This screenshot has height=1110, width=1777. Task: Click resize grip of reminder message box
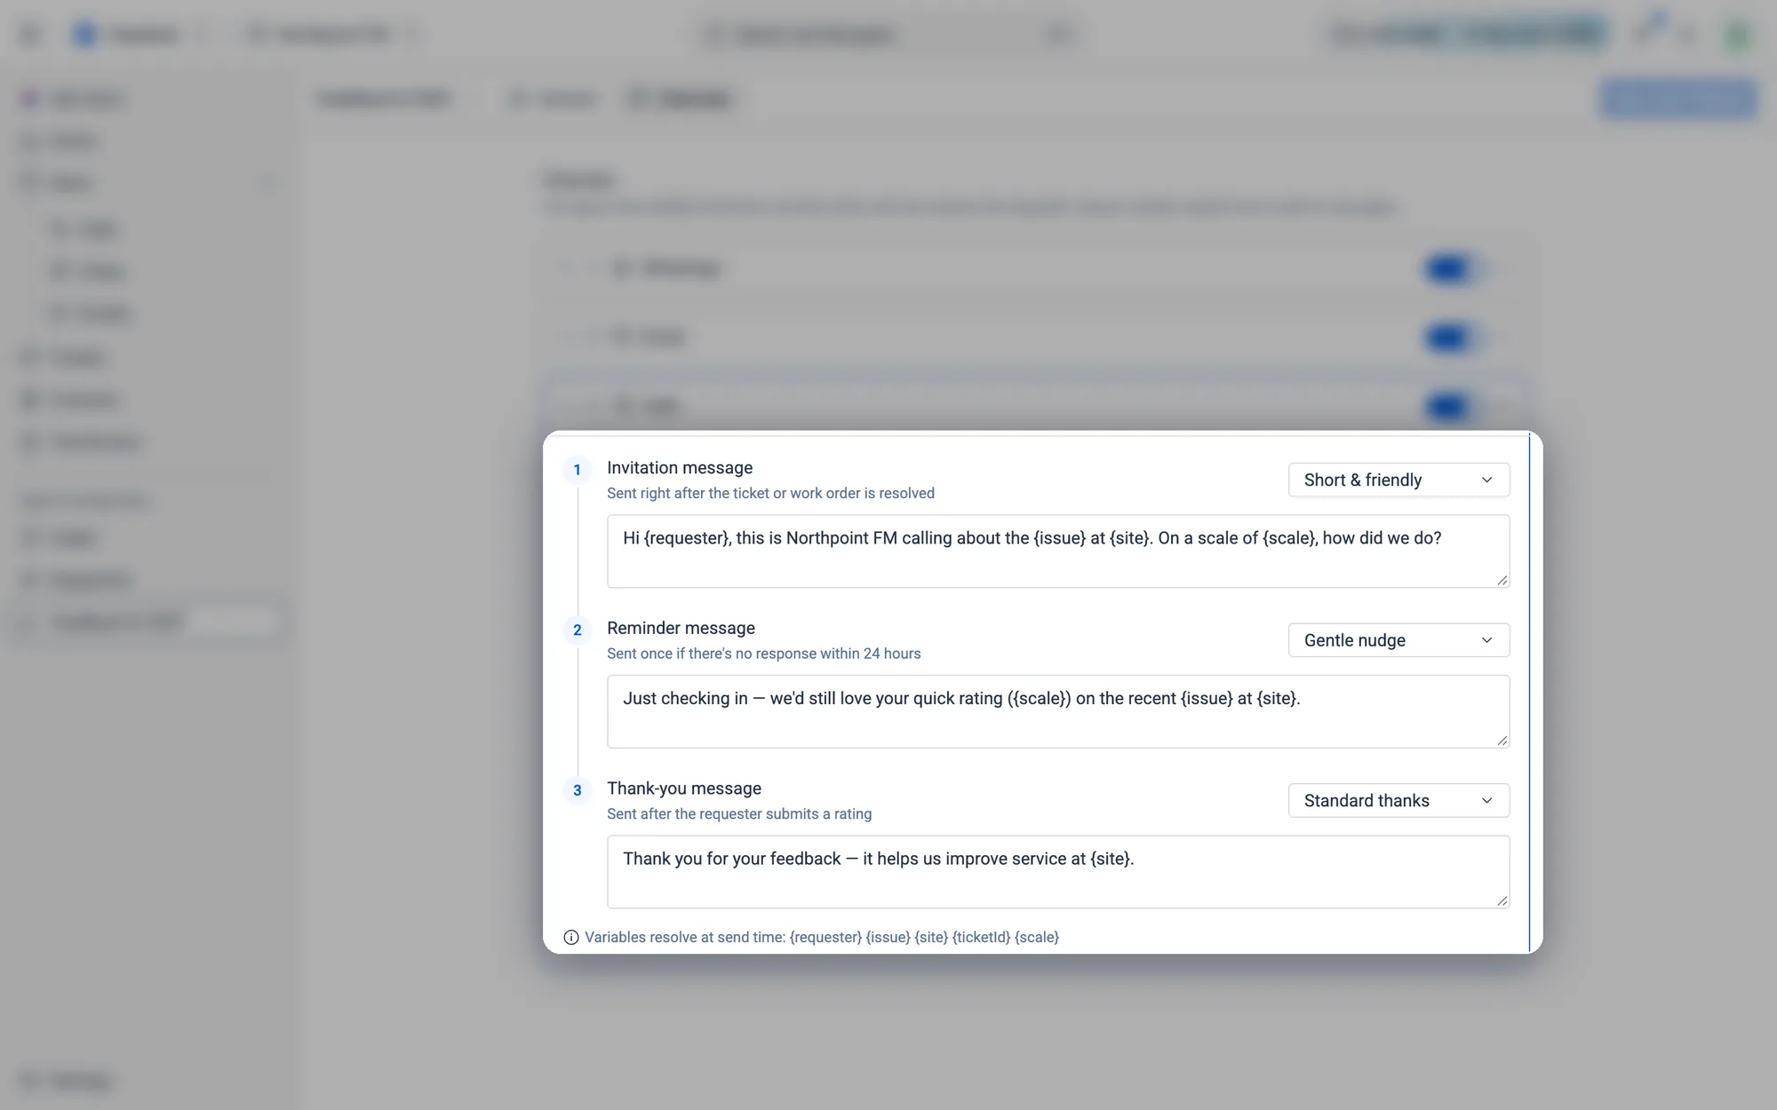[1502, 741]
